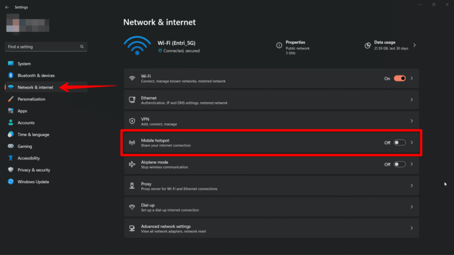Open the Accounts settings section

(26, 123)
